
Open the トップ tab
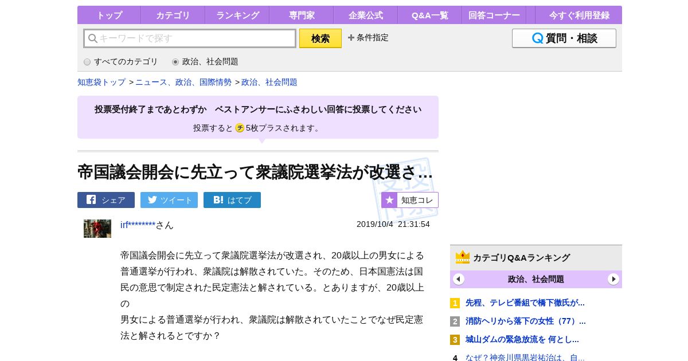click(x=109, y=15)
